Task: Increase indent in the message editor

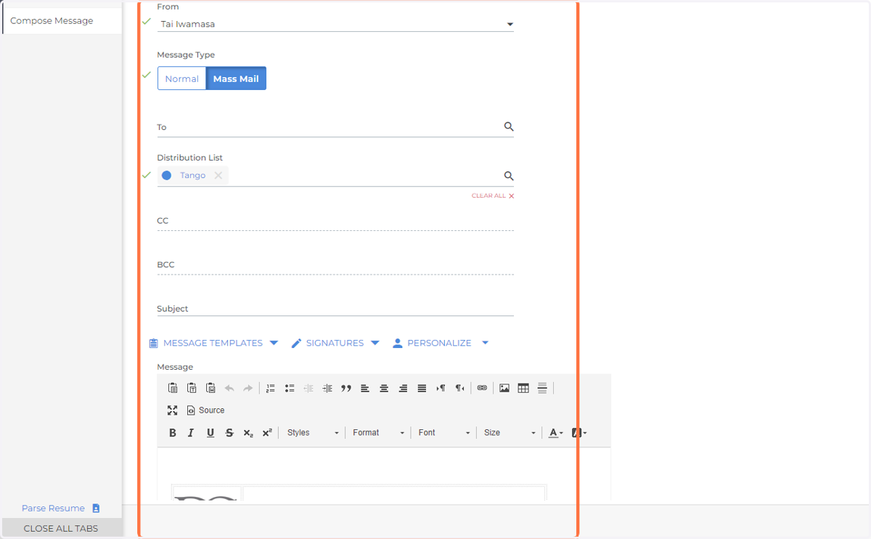Action: [x=327, y=388]
